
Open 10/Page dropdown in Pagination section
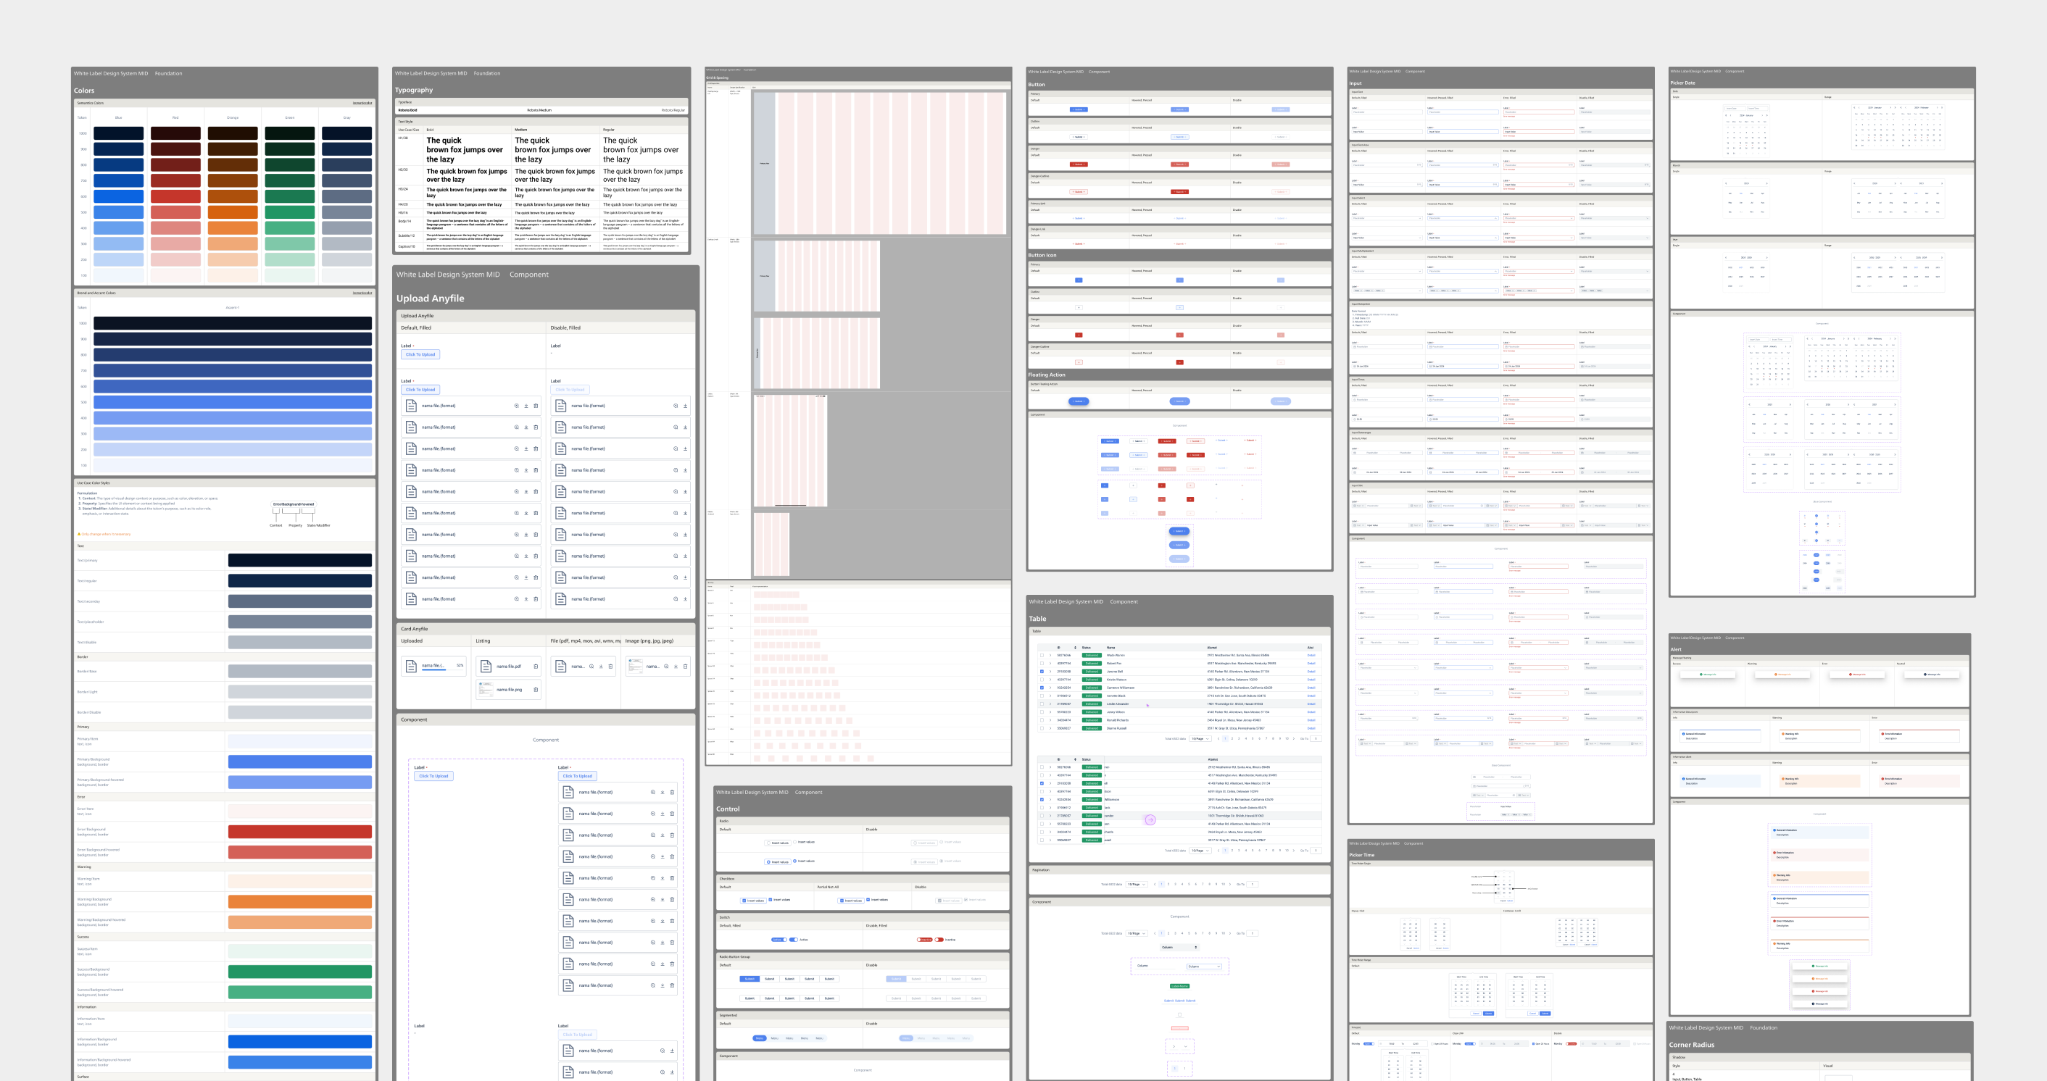click(x=1137, y=884)
